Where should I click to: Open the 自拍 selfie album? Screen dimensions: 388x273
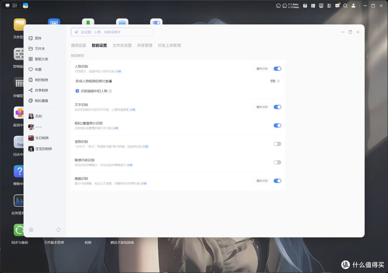pos(35,116)
